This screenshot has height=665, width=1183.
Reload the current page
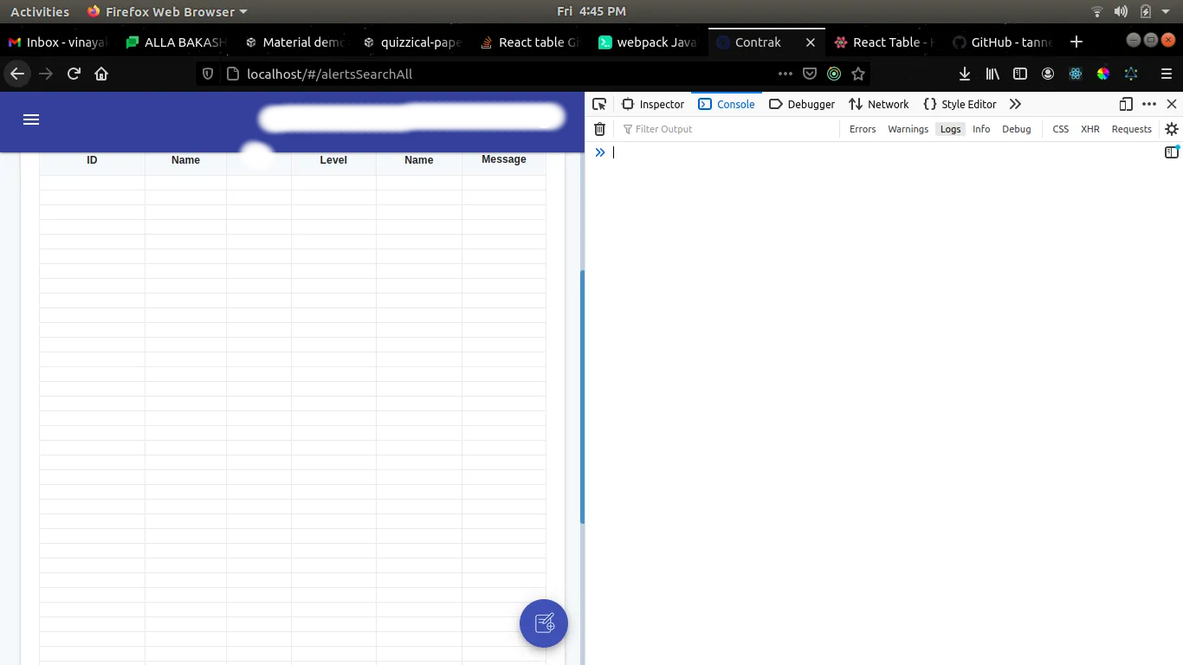click(74, 74)
